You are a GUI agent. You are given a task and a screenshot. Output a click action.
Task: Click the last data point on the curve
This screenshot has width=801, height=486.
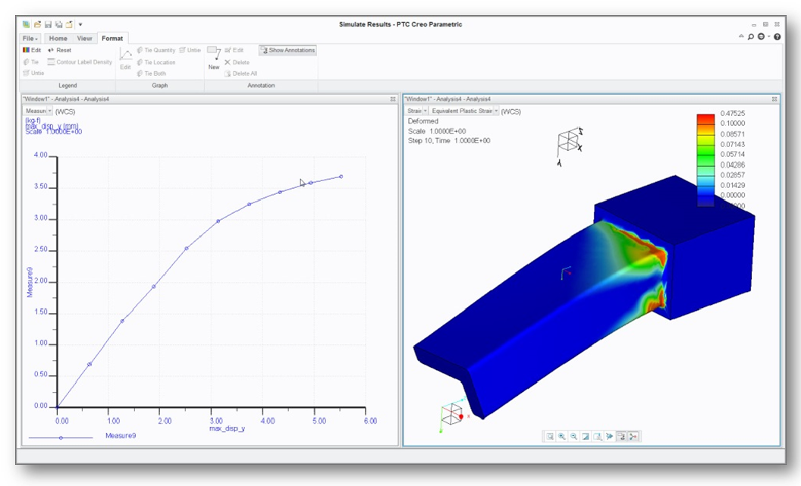(x=341, y=177)
